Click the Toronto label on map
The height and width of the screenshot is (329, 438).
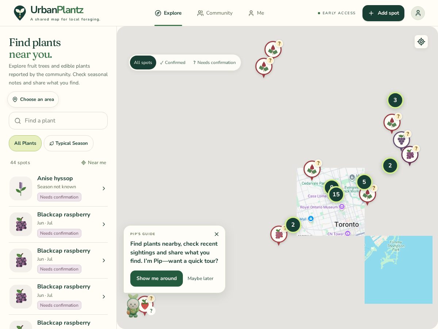347,224
